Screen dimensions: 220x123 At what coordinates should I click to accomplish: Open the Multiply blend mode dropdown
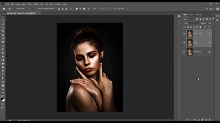tap(191, 23)
